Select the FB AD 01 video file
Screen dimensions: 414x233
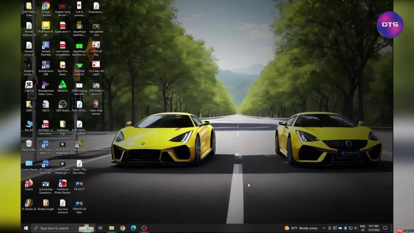(x=79, y=185)
